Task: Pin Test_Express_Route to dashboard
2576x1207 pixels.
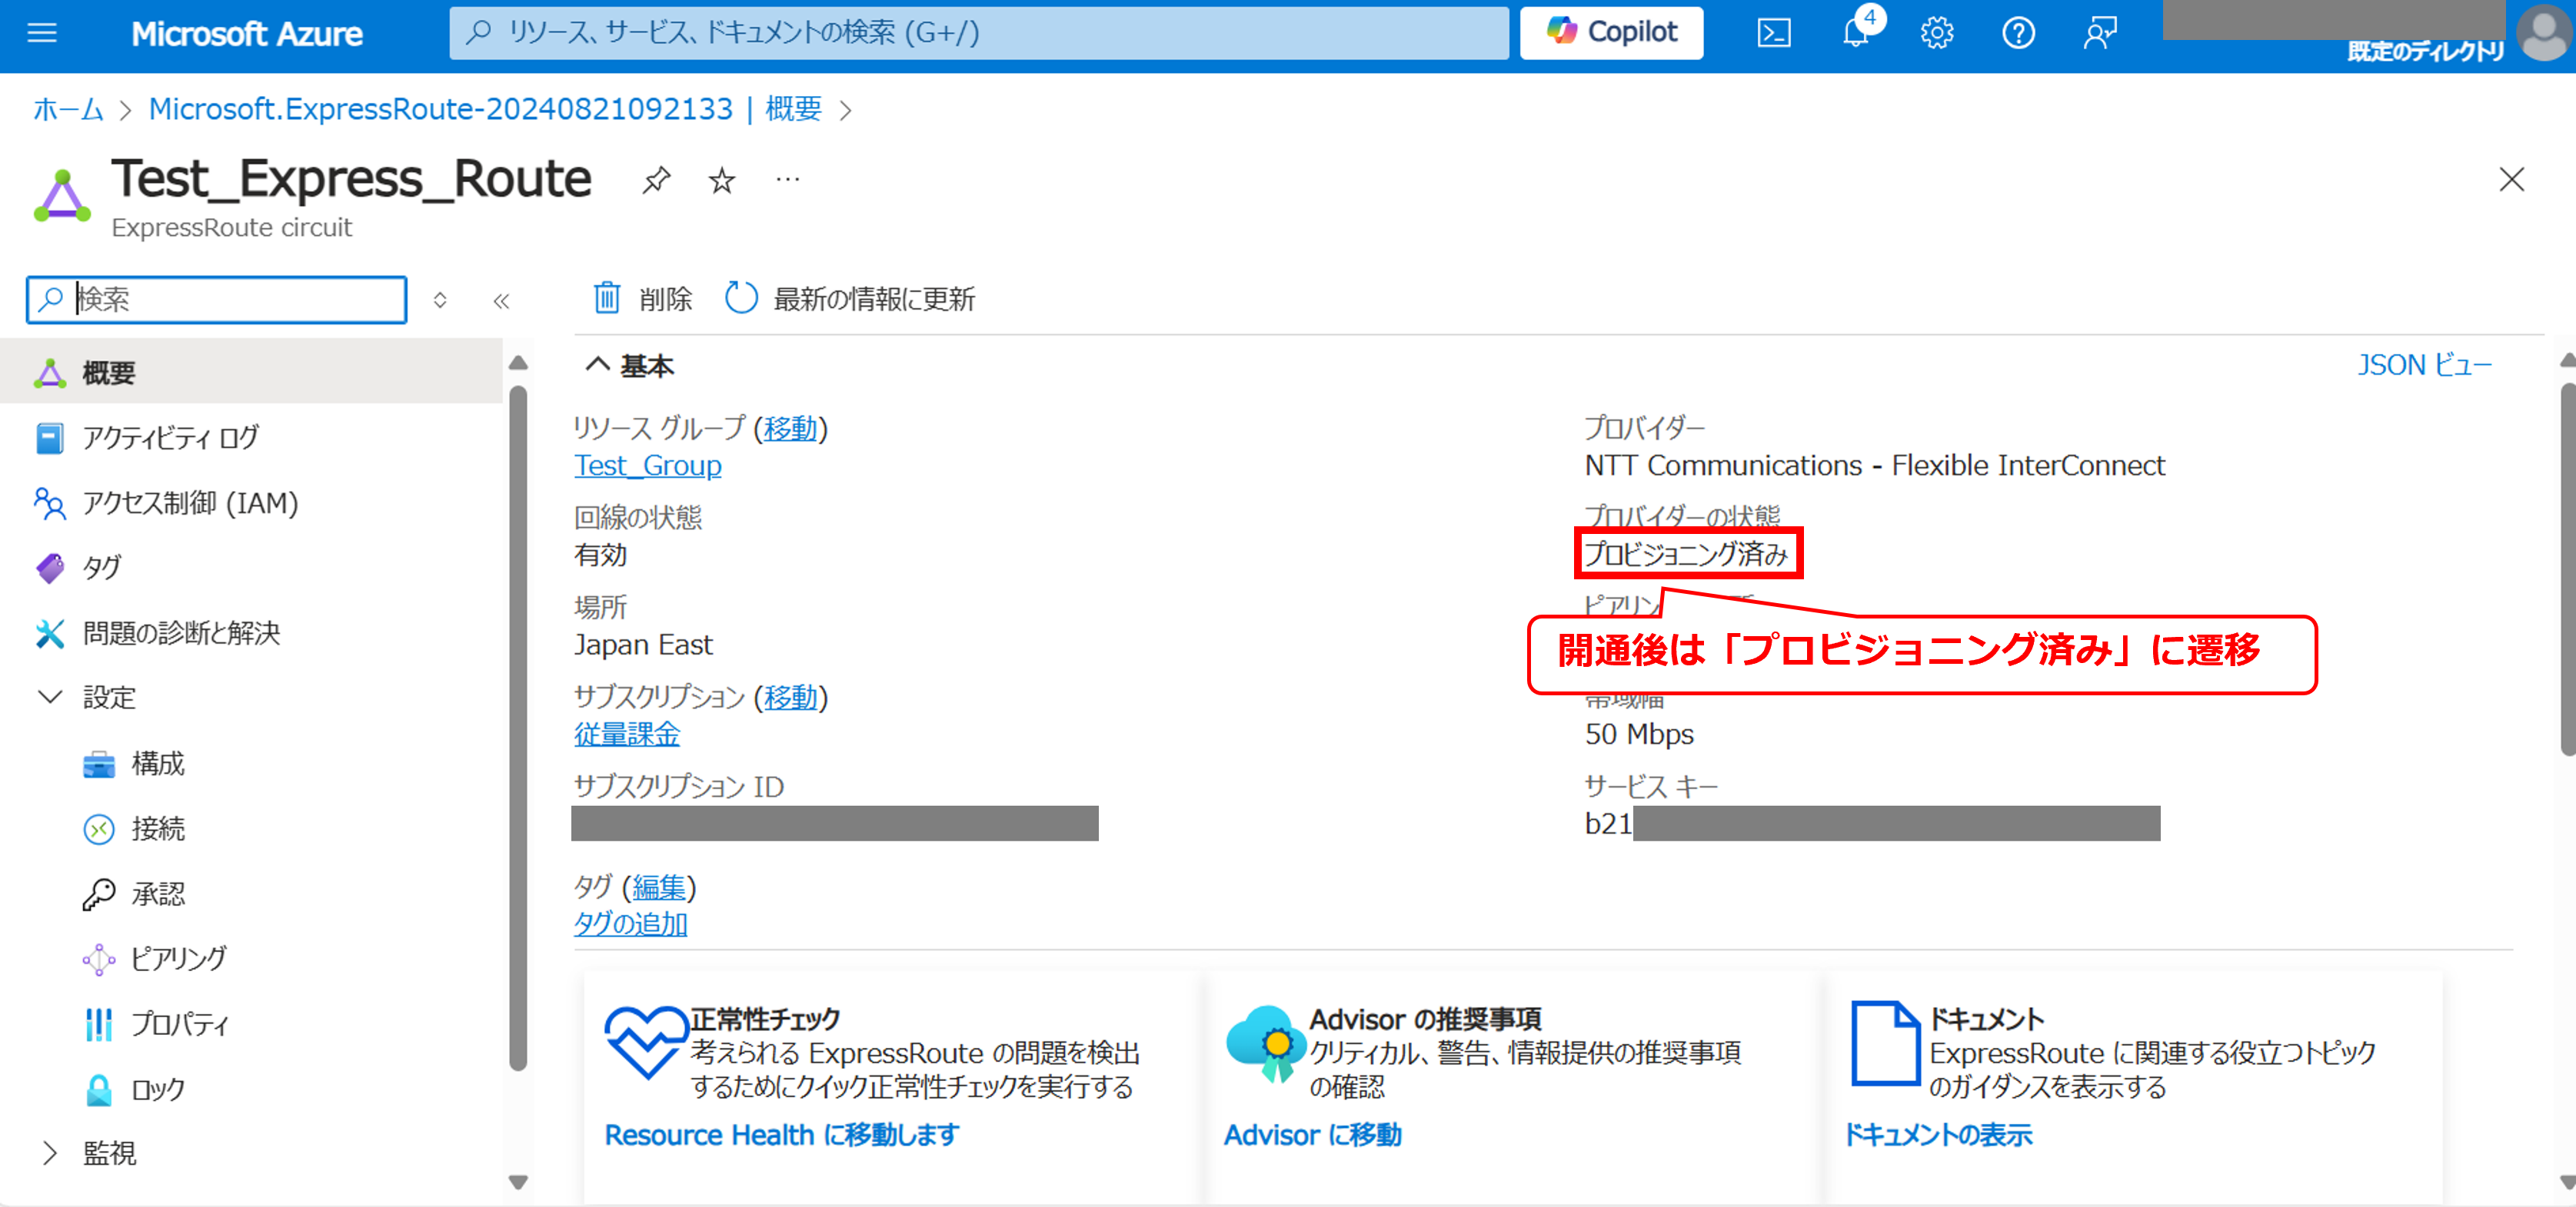Action: pos(656,181)
